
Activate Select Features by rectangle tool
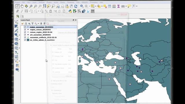[x=92, y=6]
